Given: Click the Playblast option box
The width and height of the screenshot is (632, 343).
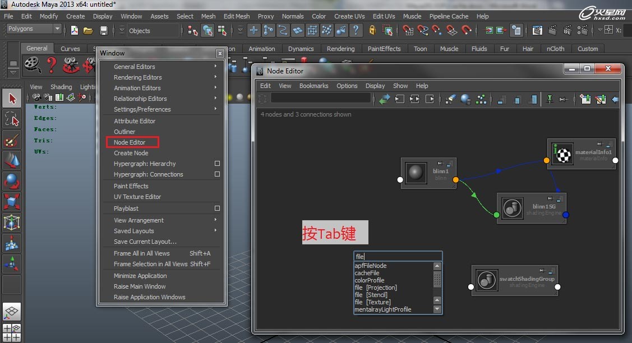Looking at the screenshot, I should click(x=217, y=208).
